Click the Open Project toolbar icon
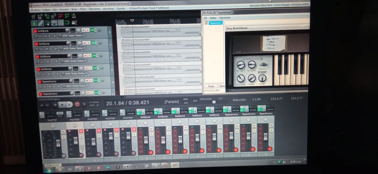This screenshot has height=174, width=378. [40, 17]
